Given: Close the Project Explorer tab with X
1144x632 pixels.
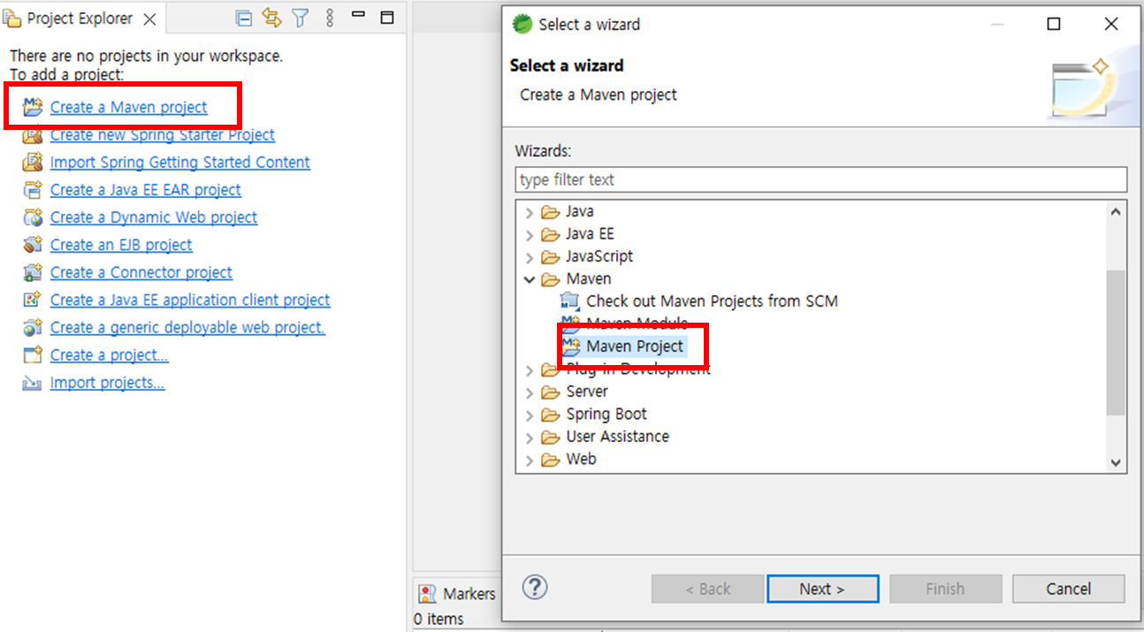Looking at the screenshot, I should tap(149, 19).
